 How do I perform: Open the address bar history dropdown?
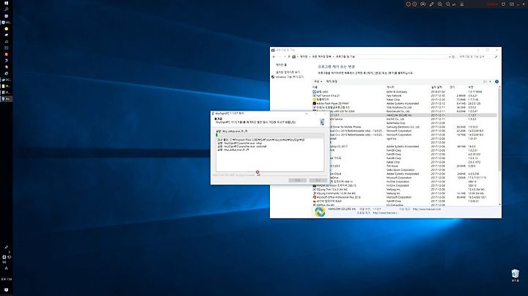(x=450, y=57)
